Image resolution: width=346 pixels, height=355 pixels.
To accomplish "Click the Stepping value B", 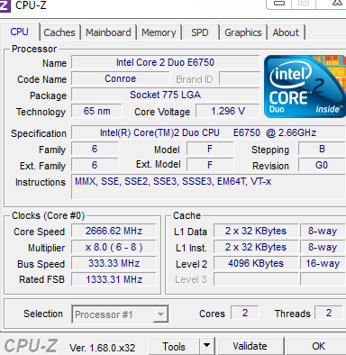I will pos(322,149).
